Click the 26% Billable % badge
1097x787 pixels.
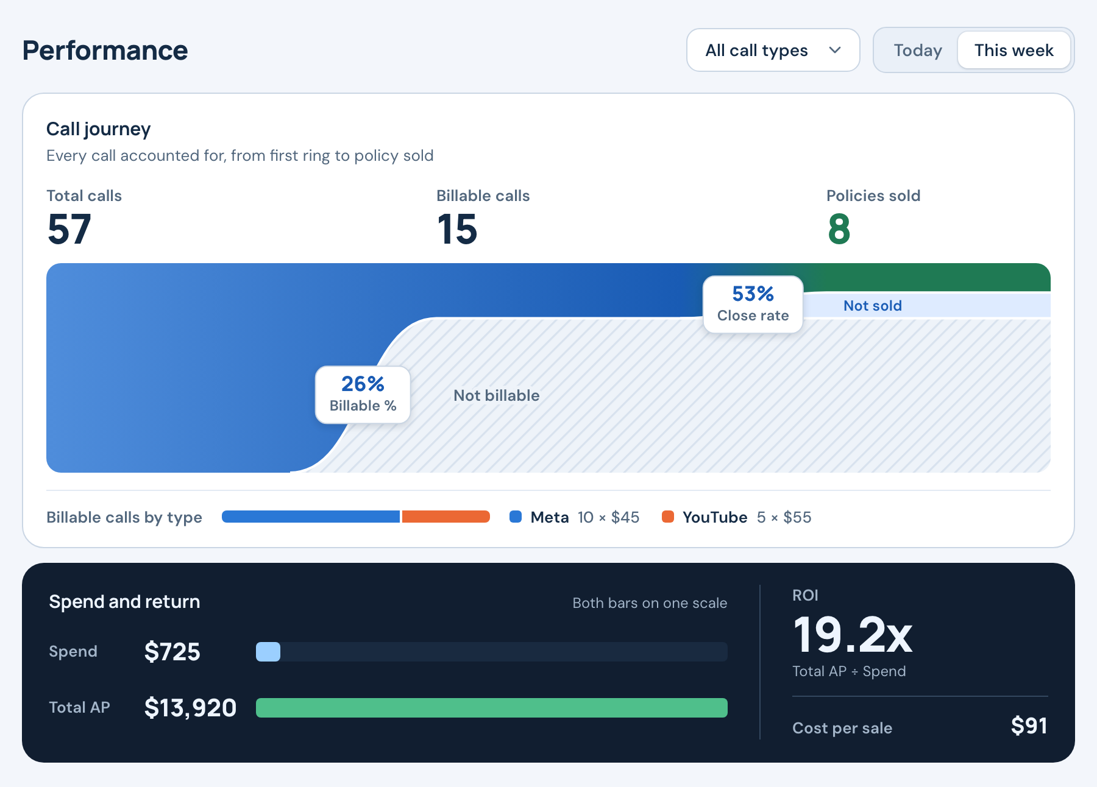pos(363,394)
